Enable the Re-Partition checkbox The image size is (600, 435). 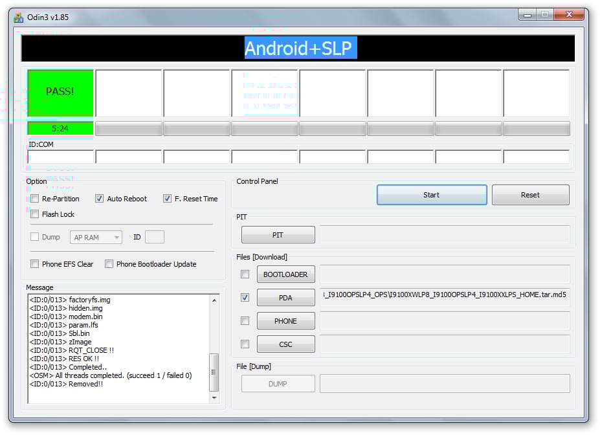[35, 199]
